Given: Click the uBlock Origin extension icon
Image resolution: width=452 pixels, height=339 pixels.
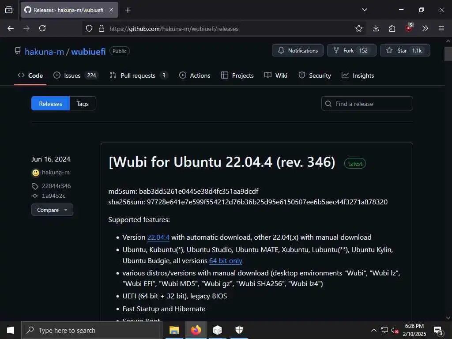Looking at the screenshot, I should click(x=409, y=28).
